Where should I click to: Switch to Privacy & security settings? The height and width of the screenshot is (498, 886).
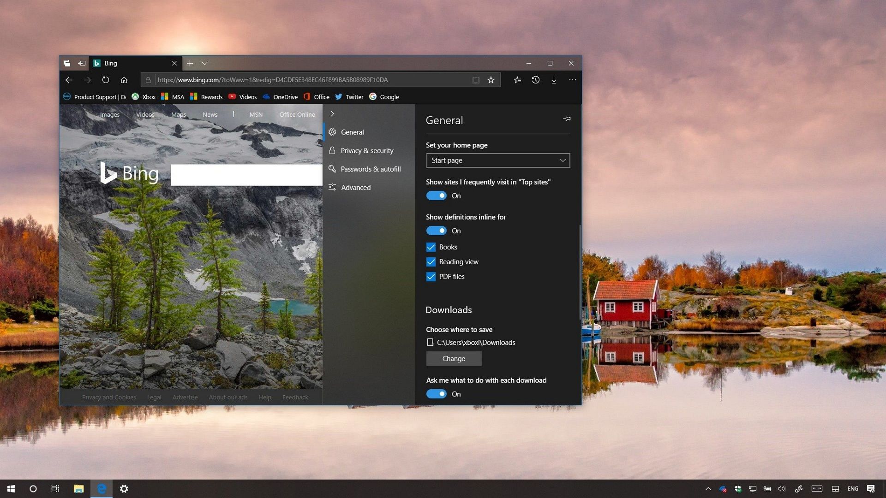click(x=367, y=150)
